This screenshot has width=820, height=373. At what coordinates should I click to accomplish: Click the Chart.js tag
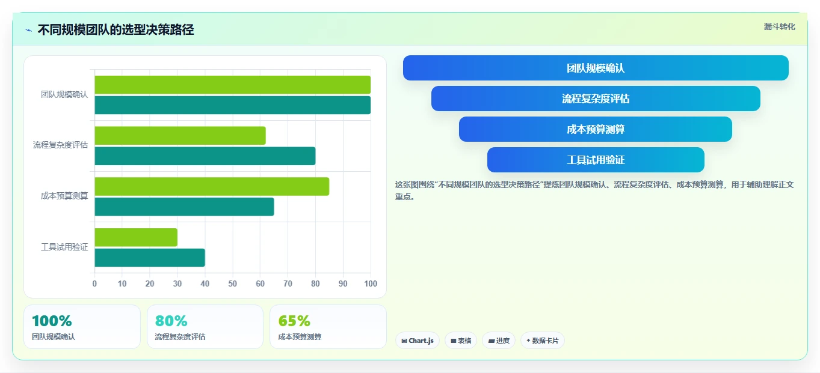[x=418, y=341]
